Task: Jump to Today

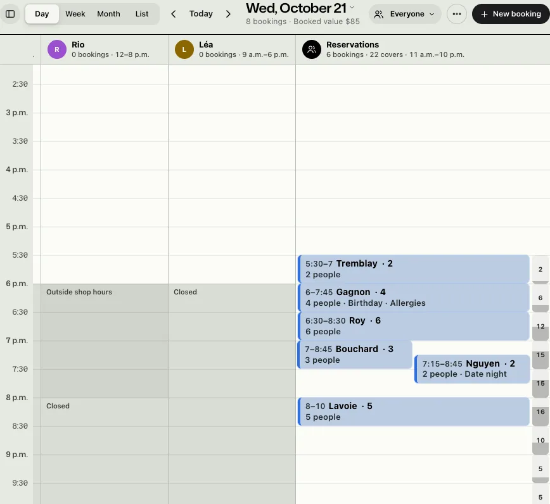Action: 201,14
